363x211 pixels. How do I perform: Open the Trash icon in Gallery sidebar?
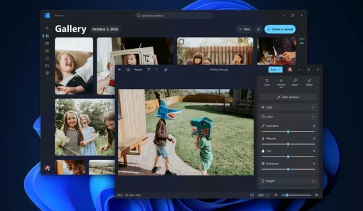click(47, 73)
